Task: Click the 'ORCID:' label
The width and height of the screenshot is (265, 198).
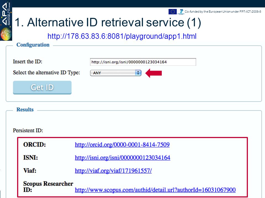Action: point(35,145)
